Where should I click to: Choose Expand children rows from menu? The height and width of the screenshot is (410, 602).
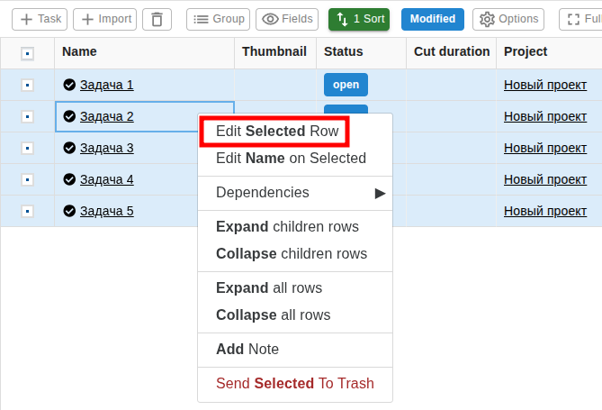[287, 227]
